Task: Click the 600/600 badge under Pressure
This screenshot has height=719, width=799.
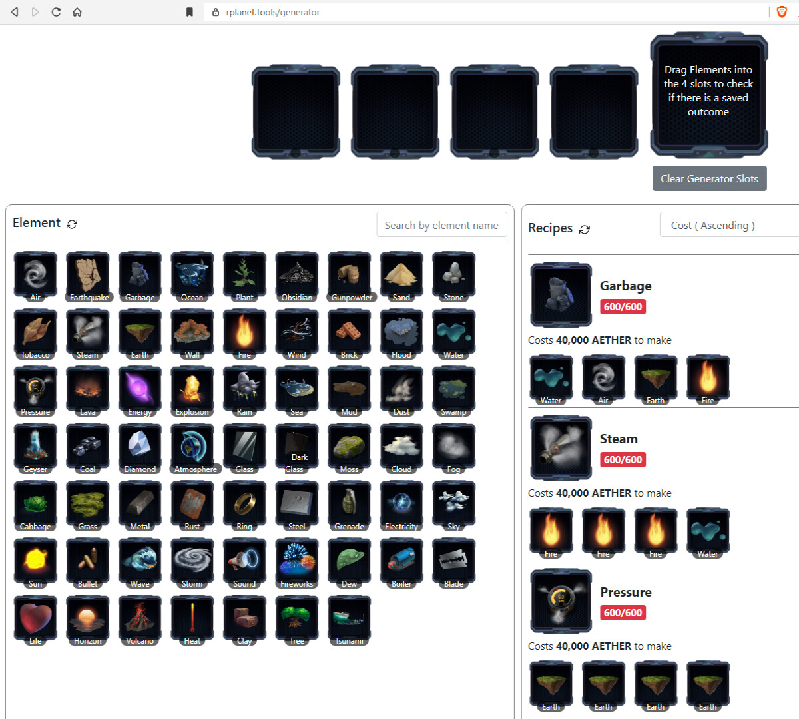Action: click(x=623, y=612)
